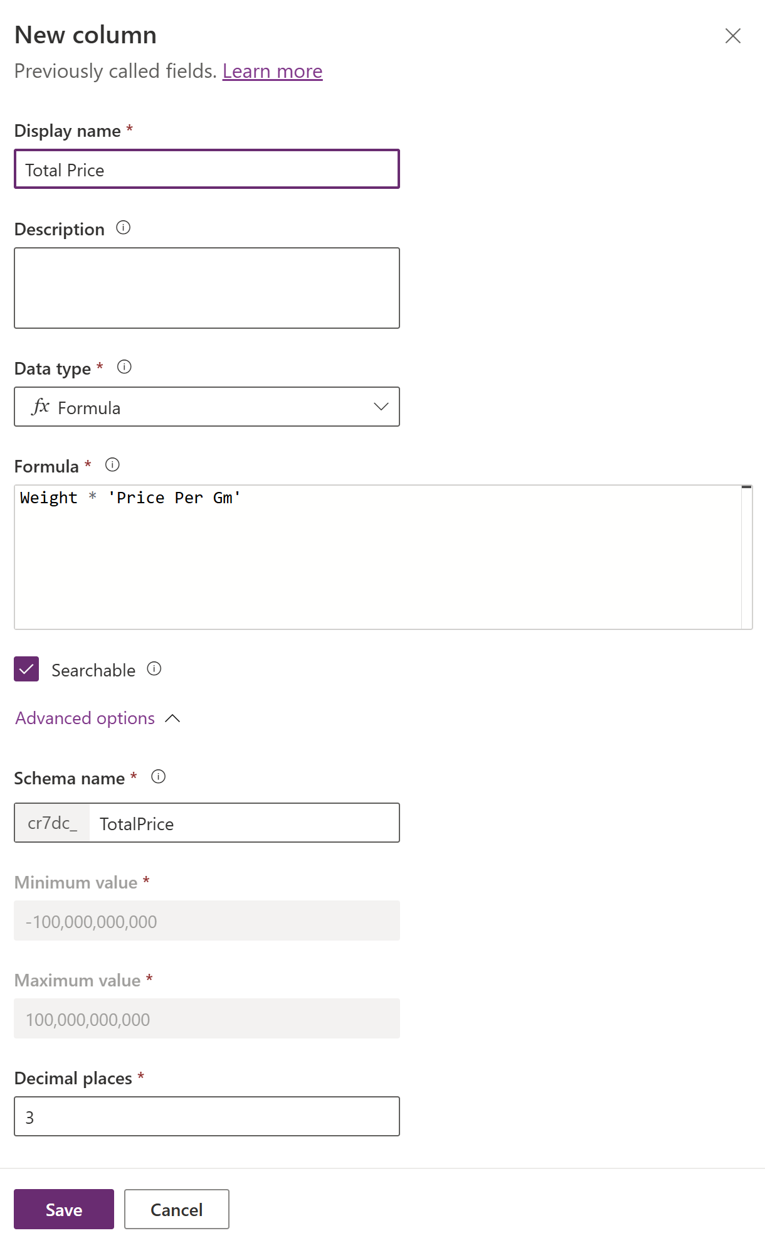Image resolution: width=765 pixels, height=1233 pixels.
Task: Open the Data type dropdown
Action: [x=206, y=407]
